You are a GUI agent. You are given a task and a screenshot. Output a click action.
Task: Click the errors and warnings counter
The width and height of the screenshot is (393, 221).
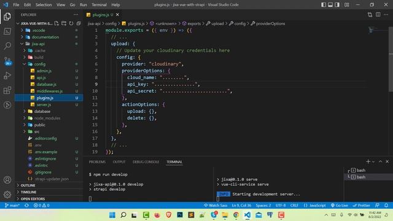pyautogui.click(x=41, y=205)
